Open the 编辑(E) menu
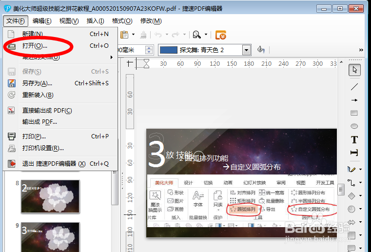Image resolution: width=371 pixels, height=252 pixels. (42, 21)
